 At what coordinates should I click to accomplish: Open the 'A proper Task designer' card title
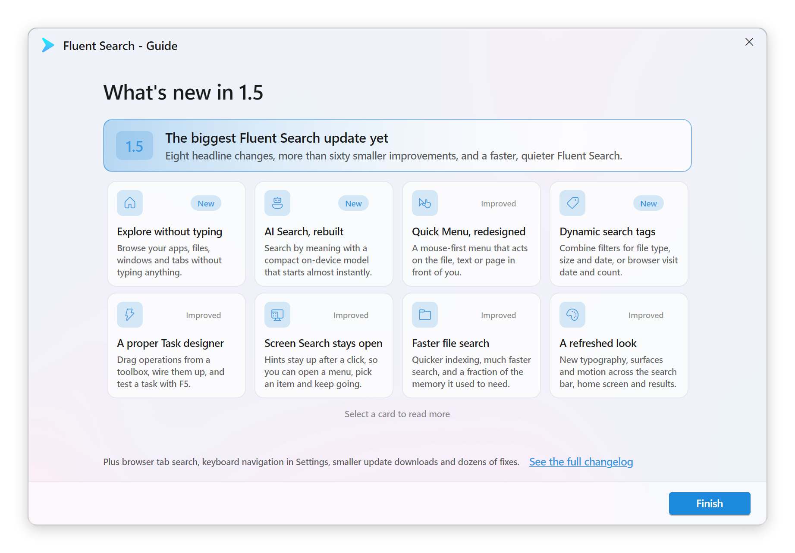pos(170,344)
